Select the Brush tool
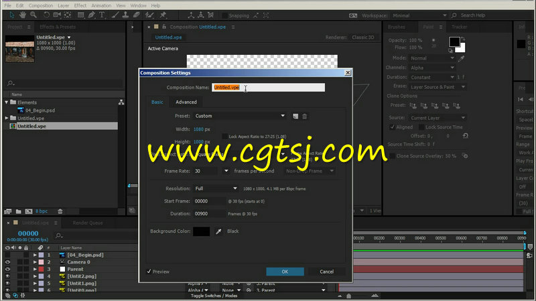536x301 pixels. 115,15
